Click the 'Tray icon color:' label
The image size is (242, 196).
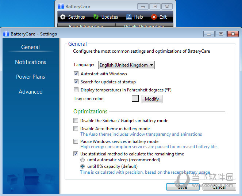point(89,99)
